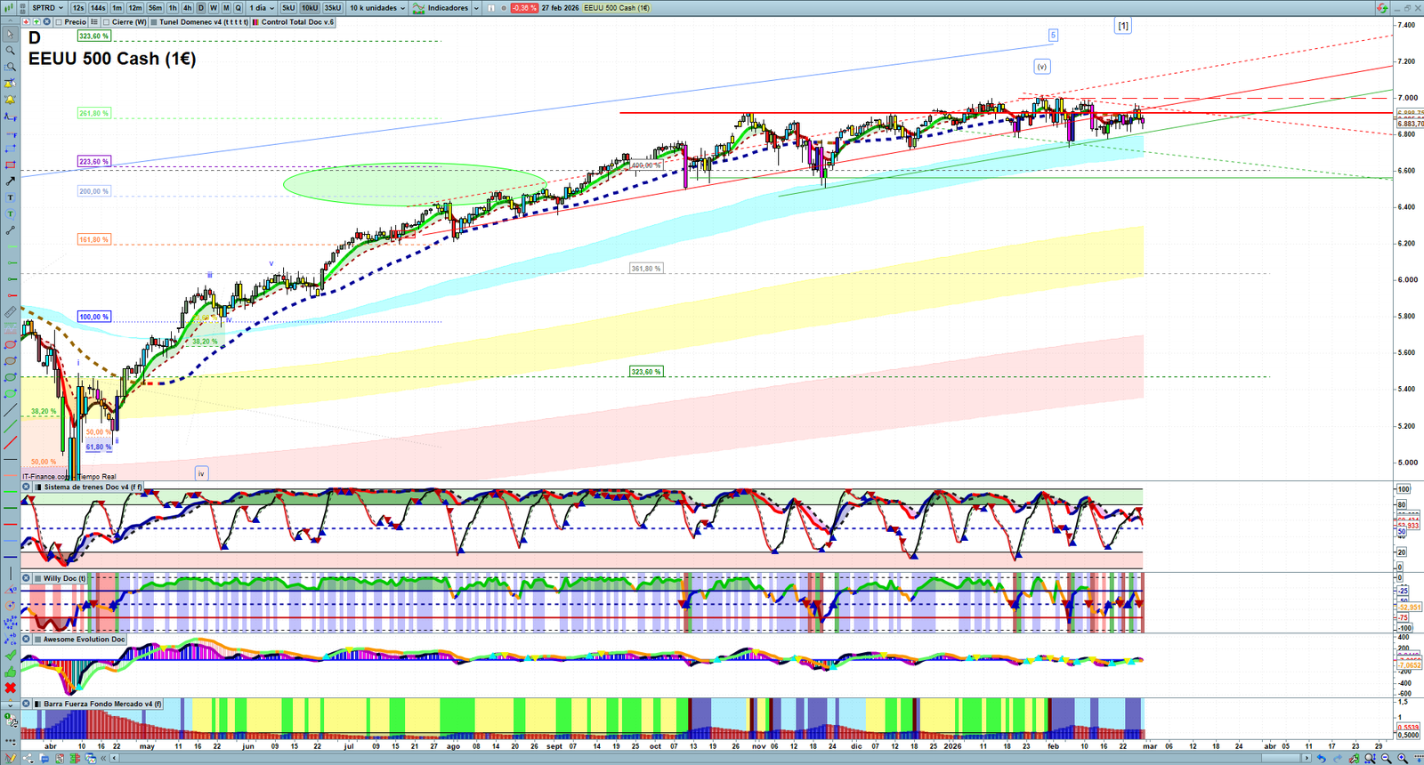
Task: Switch to the 12s timeframe
Action: (x=78, y=8)
